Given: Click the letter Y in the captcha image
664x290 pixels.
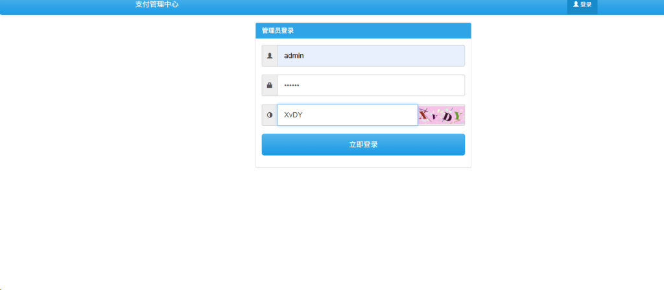Looking at the screenshot, I should click(x=458, y=117).
